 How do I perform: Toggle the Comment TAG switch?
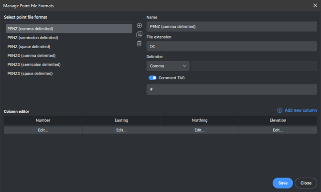pos(152,78)
